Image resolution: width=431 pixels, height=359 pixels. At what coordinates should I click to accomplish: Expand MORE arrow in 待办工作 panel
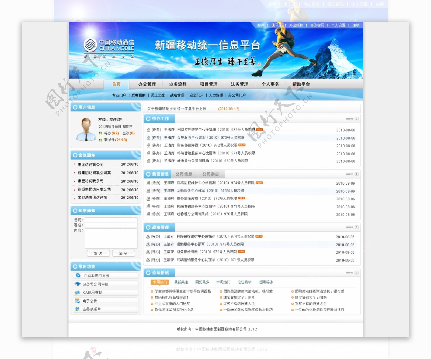pos(356,118)
